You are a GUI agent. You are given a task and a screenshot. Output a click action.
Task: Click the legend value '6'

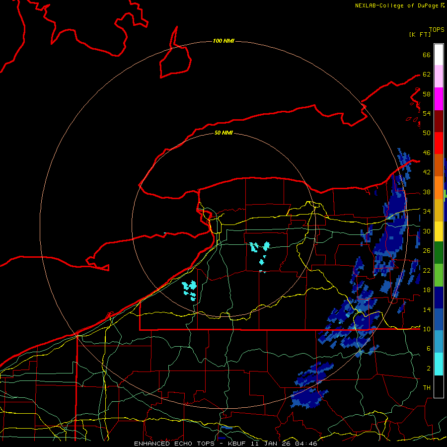[429, 349]
